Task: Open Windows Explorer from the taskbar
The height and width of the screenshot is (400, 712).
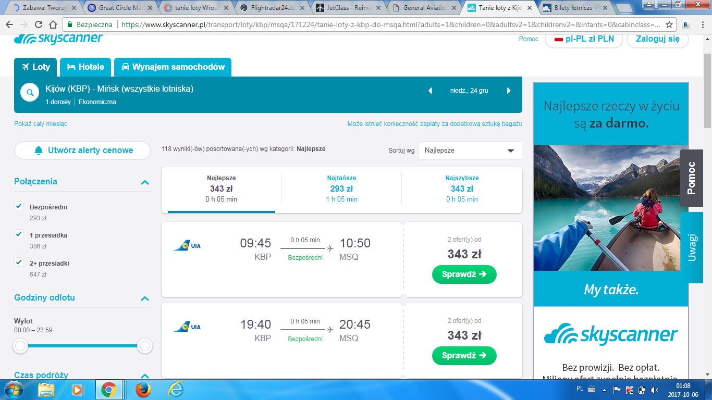Action: pos(47,390)
